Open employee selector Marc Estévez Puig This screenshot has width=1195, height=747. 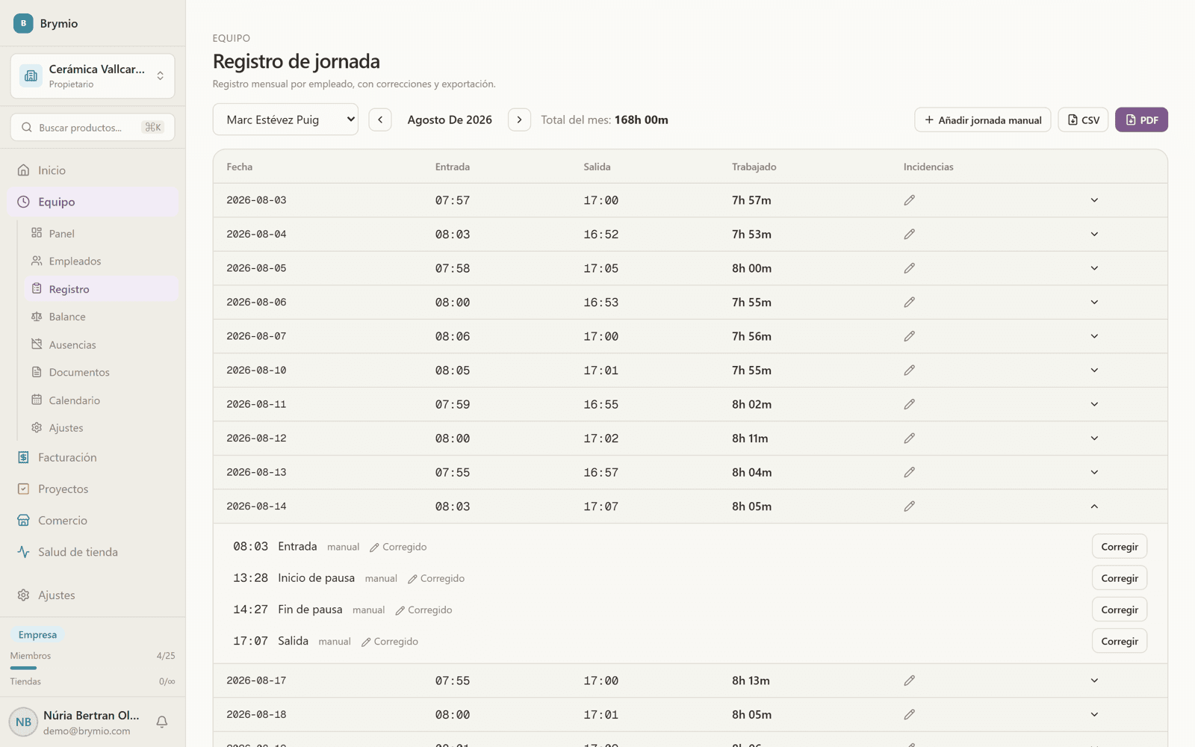click(285, 120)
